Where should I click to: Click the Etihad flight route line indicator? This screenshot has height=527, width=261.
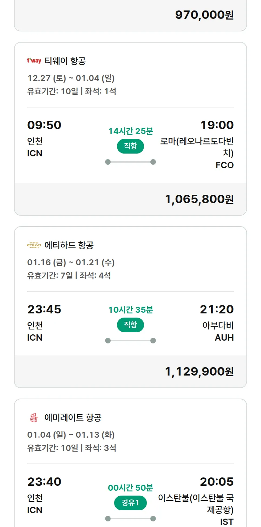[x=130, y=341]
